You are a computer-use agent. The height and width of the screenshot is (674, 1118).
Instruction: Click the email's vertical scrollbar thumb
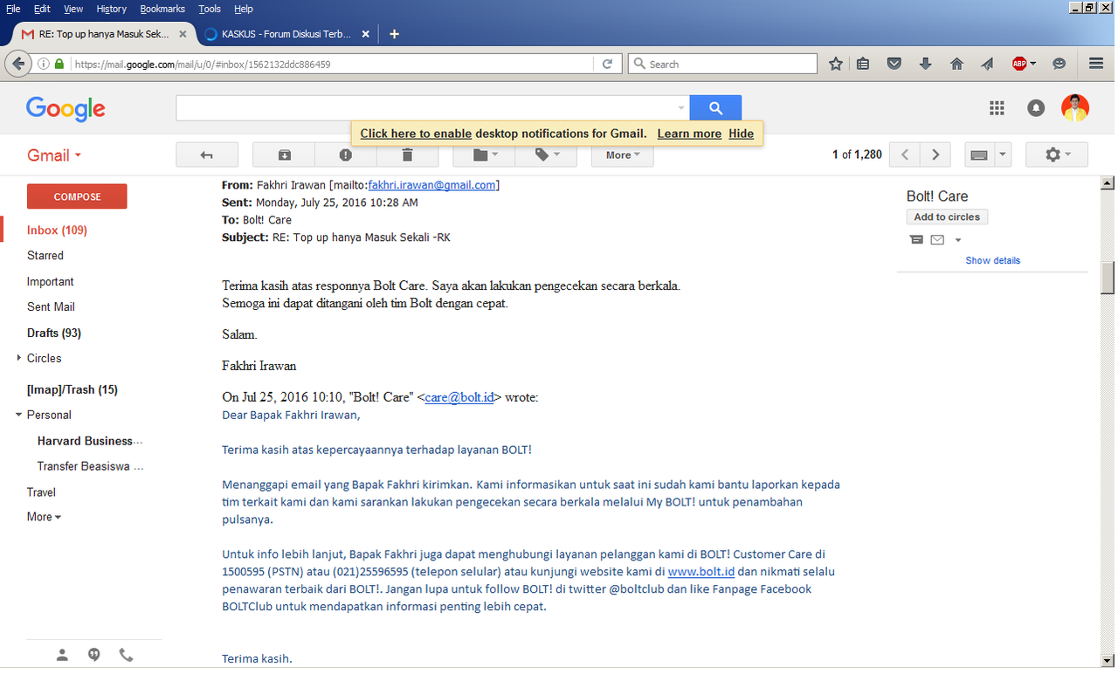click(x=1108, y=279)
